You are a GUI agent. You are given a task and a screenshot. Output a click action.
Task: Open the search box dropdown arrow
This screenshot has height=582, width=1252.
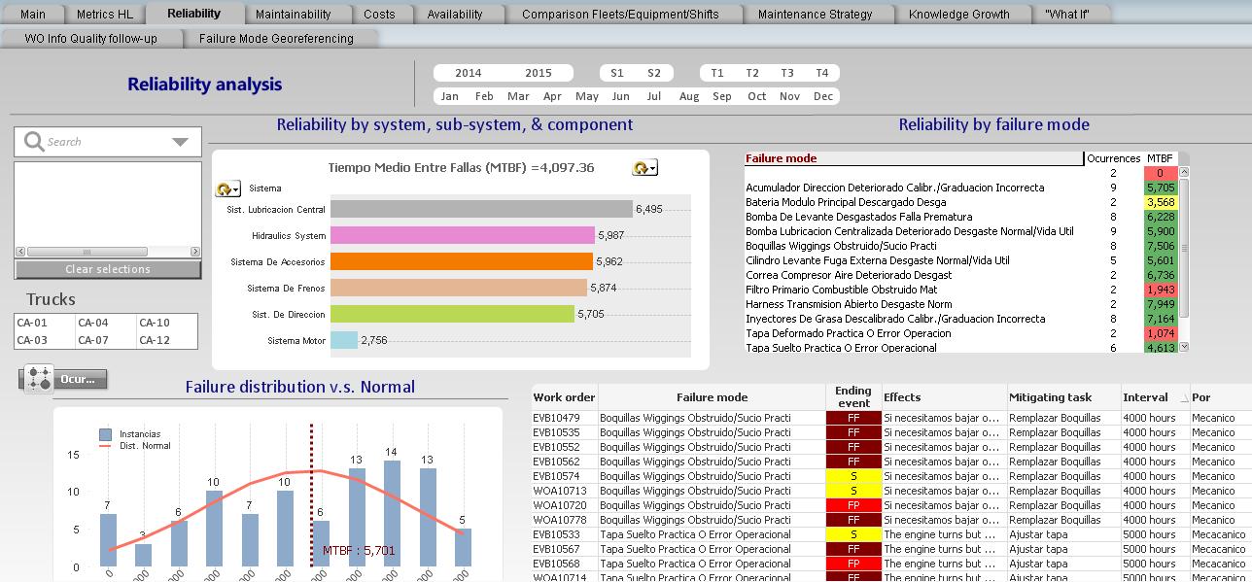180,142
